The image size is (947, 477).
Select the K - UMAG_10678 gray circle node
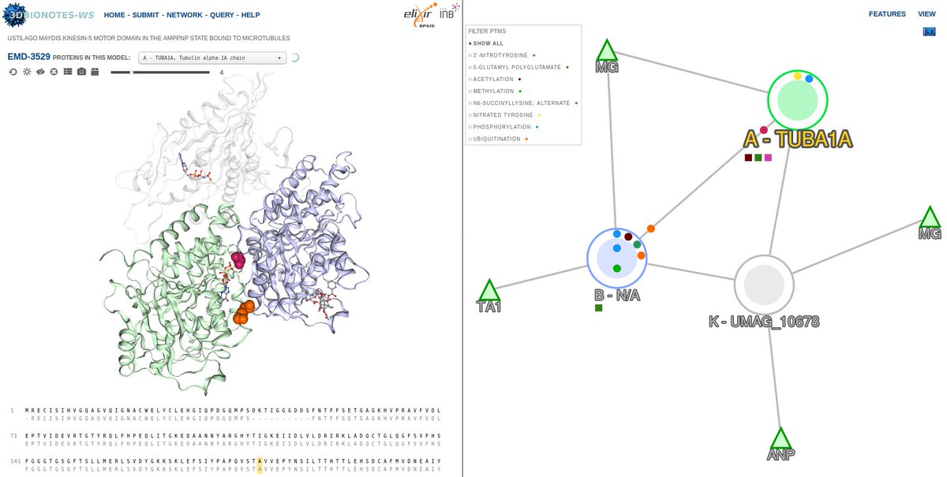(x=764, y=285)
